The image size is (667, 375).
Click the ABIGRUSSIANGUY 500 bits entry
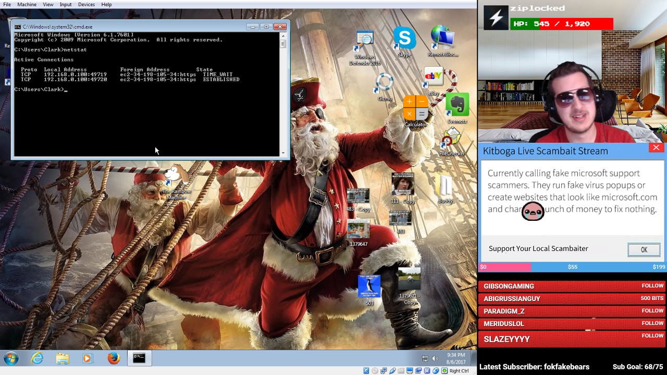click(573, 298)
